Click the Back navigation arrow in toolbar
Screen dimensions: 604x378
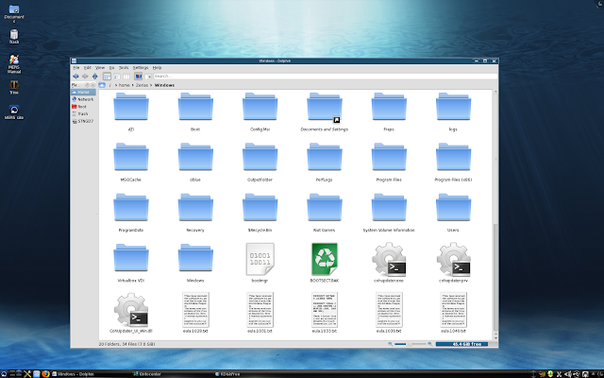pyautogui.click(x=75, y=76)
